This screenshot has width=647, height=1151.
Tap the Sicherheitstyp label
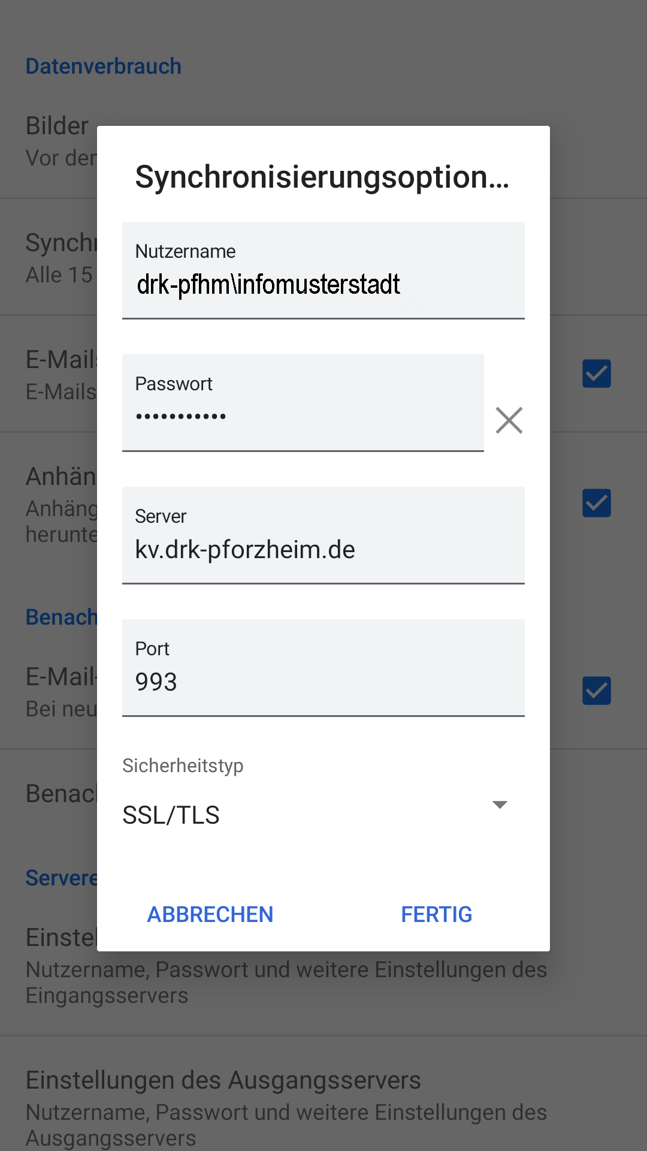(183, 766)
